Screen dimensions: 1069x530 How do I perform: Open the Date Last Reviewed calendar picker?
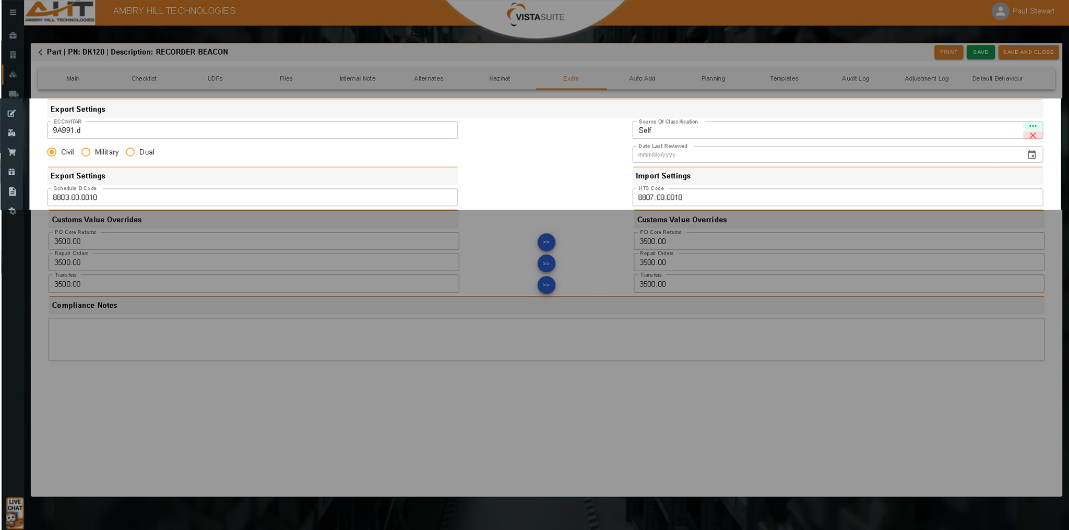(1031, 155)
